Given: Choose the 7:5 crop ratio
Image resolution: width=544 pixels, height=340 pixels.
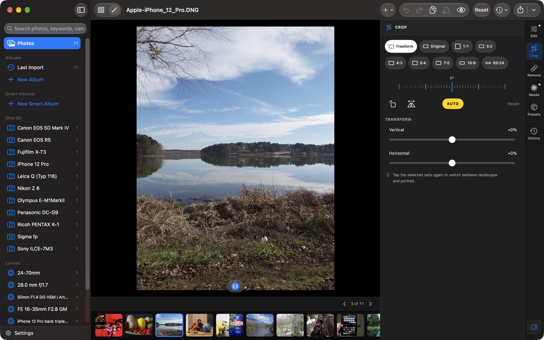Looking at the screenshot, I should 443,63.
